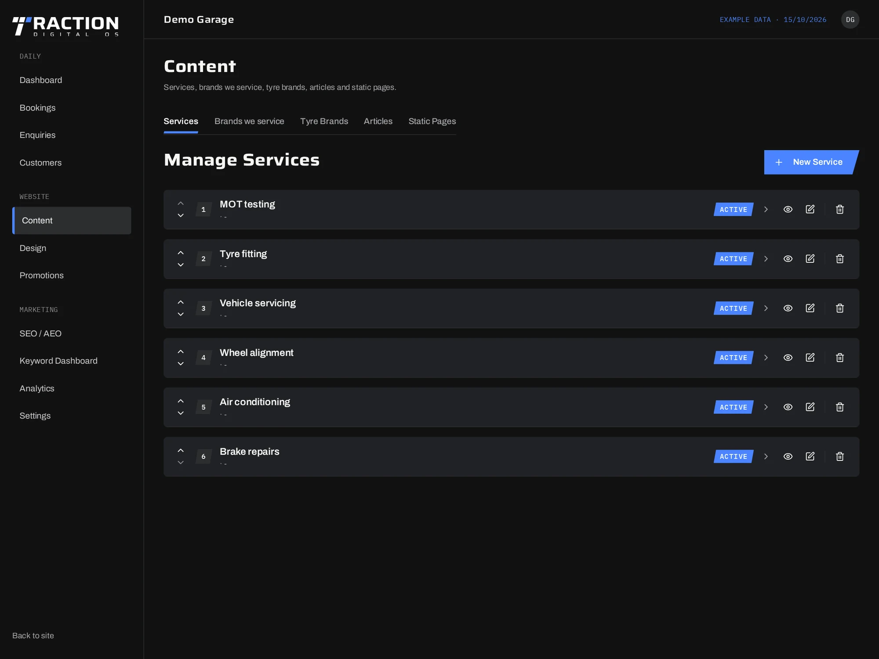
Task: Move Vehicle servicing down one position
Action: pyautogui.click(x=181, y=314)
